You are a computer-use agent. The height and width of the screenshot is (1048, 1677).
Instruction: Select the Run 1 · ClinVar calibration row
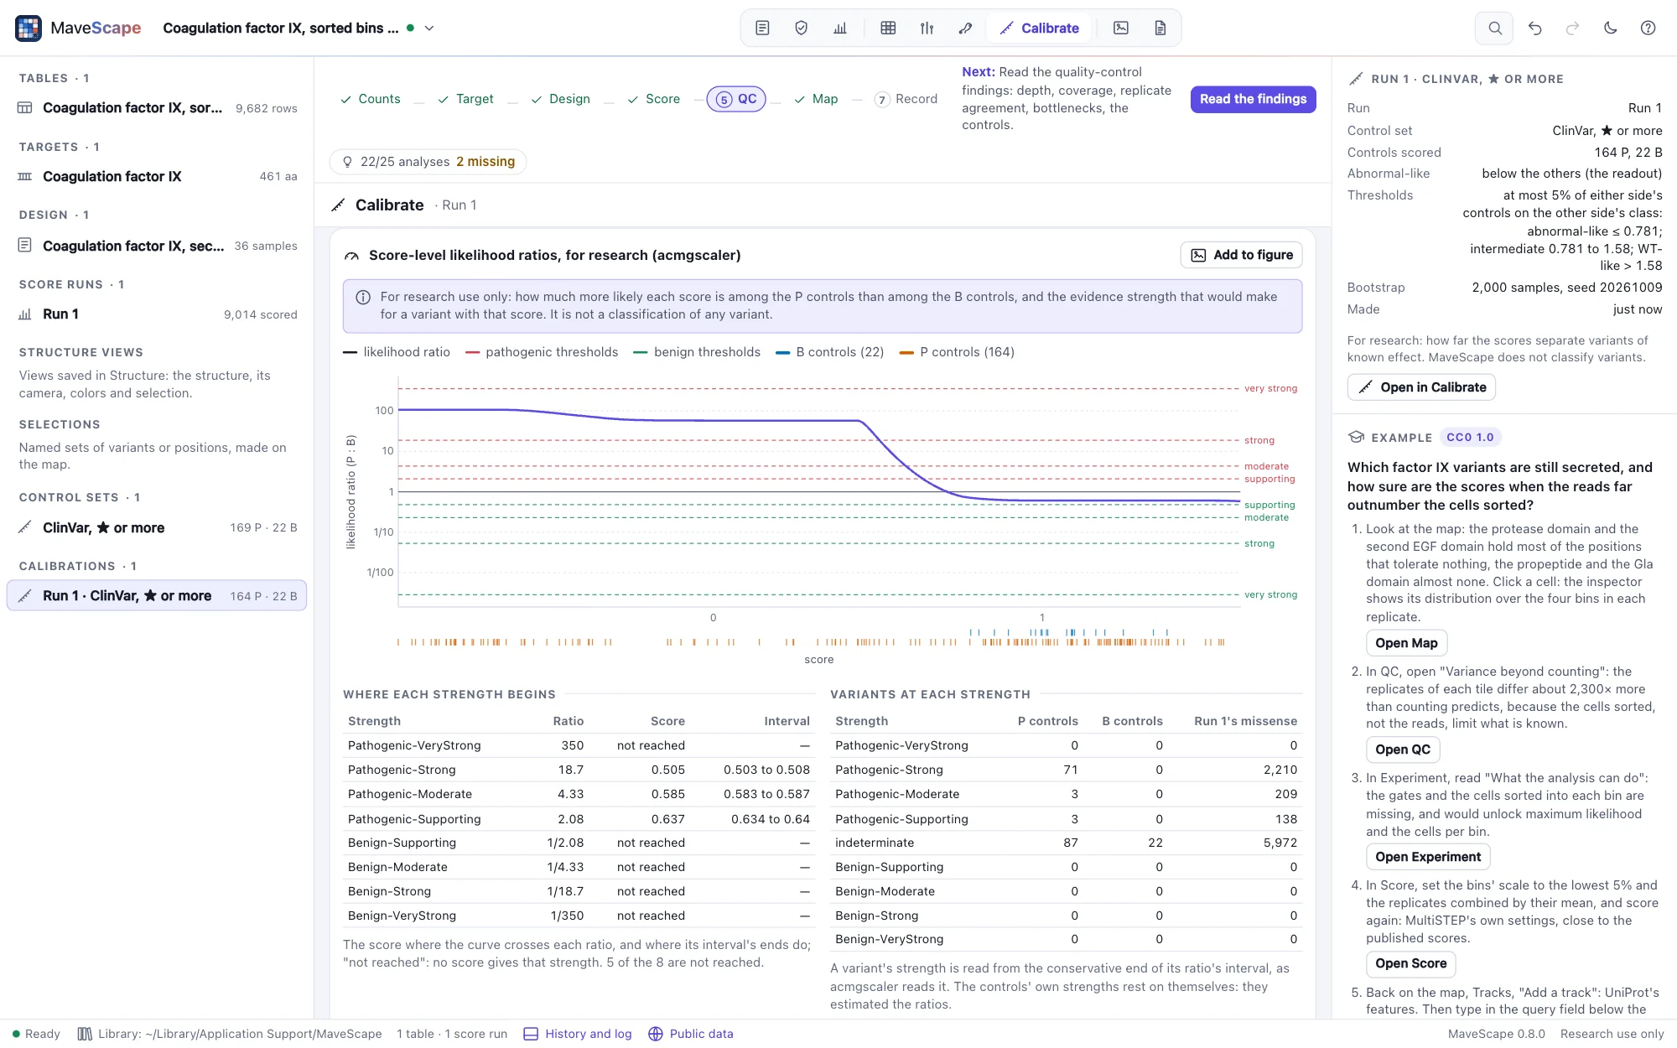[x=157, y=596]
